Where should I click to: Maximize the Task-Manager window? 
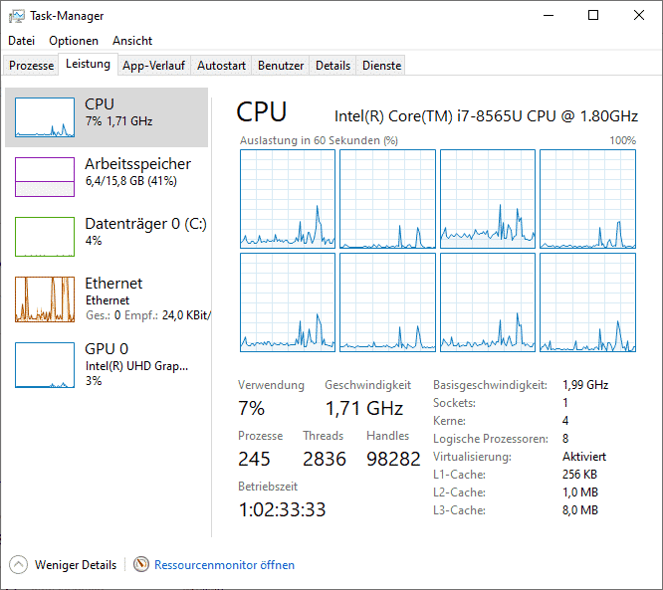tap(593, 16)
